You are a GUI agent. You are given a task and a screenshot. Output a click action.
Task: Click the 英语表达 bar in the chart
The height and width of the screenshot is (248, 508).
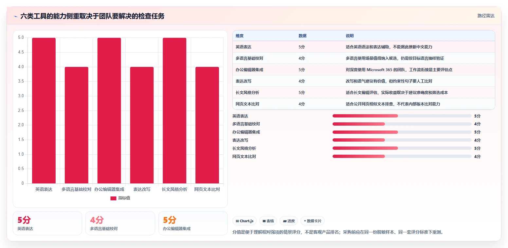point(44,111)
